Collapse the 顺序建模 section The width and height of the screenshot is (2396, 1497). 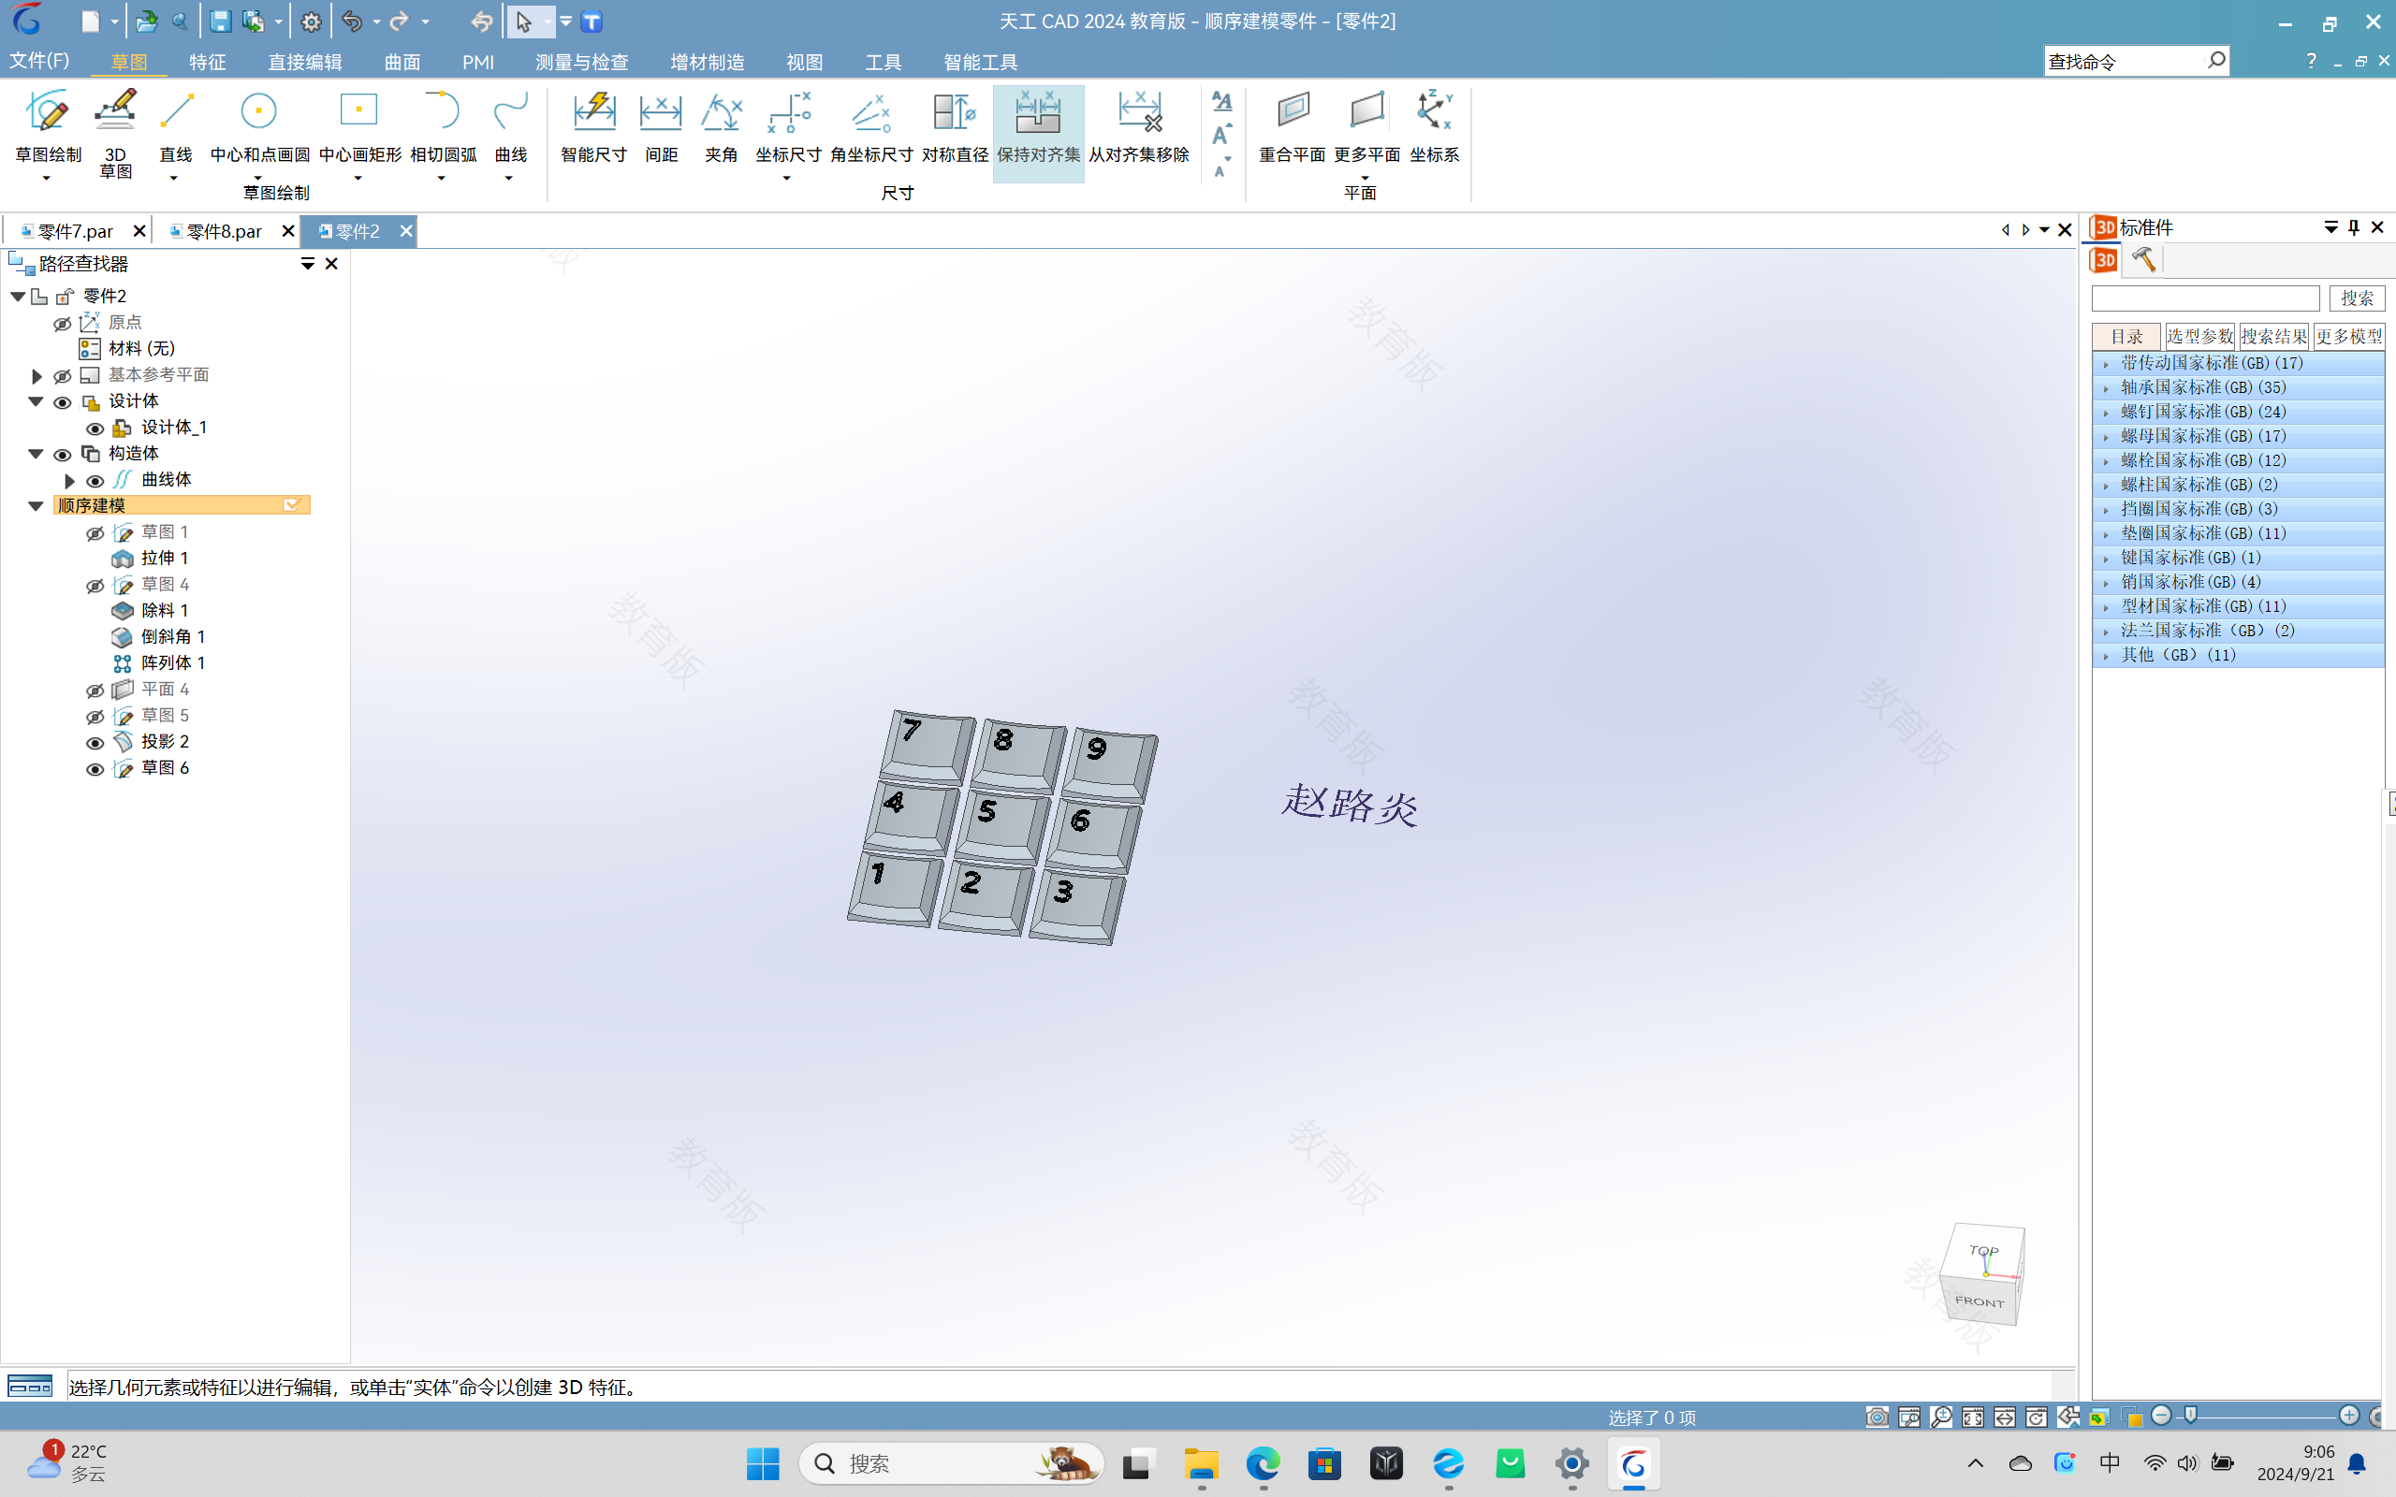click(36, 506)
